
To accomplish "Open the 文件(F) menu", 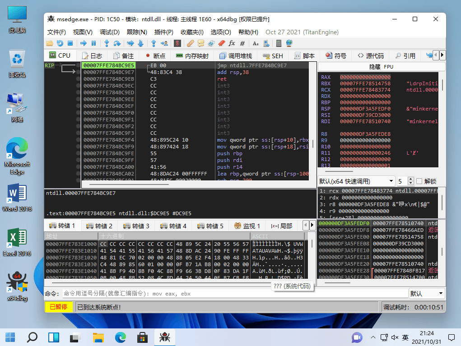I will pyautogui.click(x=56, y=32).
